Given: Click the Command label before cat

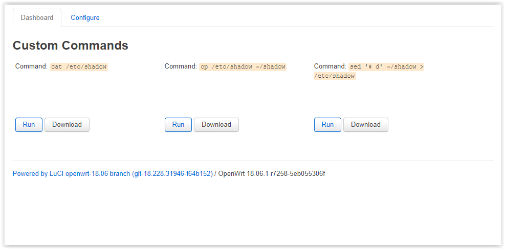Looking at the screenshot, I should point(32,66).
